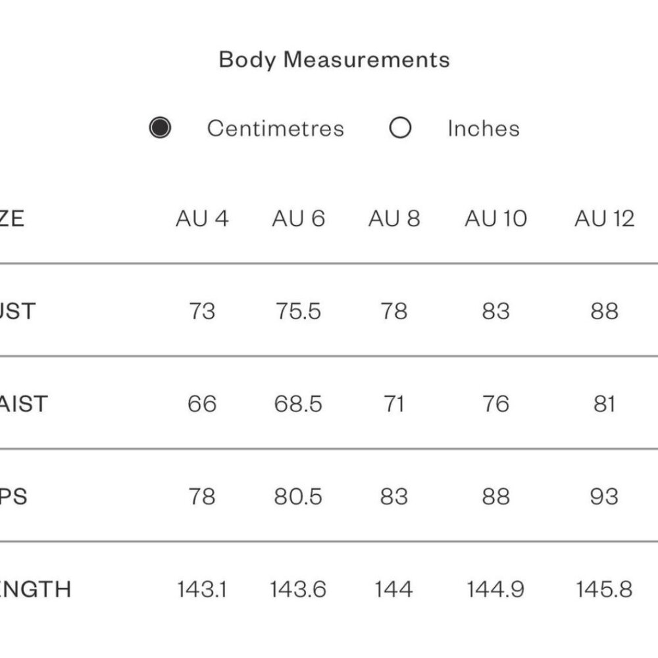This screenshot has width=658, height=658.
Task: Select the AU 8 column header
Action: [x=393, y=218]
